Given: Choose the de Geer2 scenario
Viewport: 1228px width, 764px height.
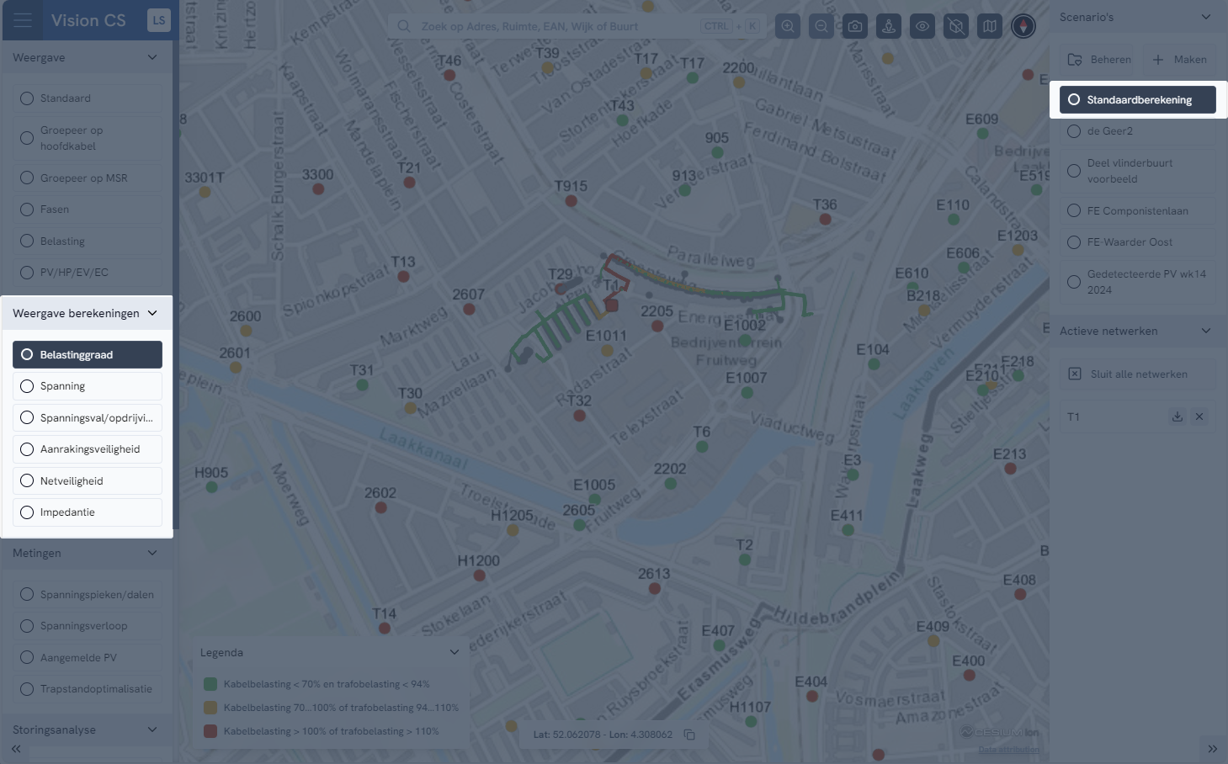Looking at the screenshot, I should tap(1137, 131).
